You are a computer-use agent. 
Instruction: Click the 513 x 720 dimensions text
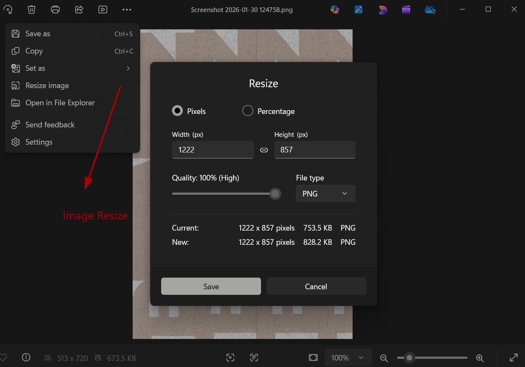pyautogui.click(x=73, y=358)
